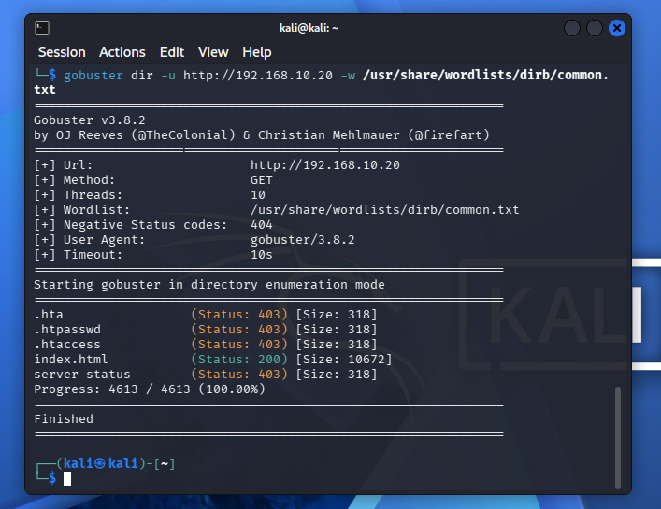Click the 'kali@kali: ~' window title
This screenshot has width=661, height=509.
pos(309,28)
